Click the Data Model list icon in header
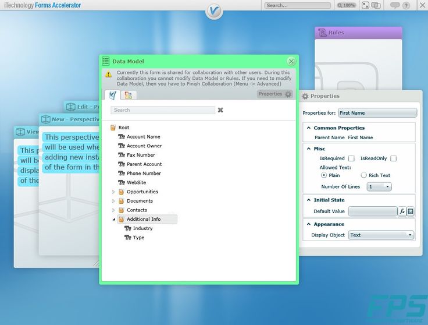The height and width of the screenshot is (325, 428). click(106, 61)
